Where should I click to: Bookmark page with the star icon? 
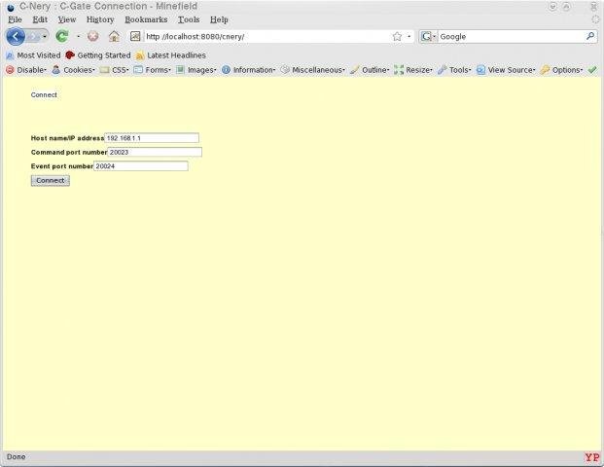click(x=397, y=37)
